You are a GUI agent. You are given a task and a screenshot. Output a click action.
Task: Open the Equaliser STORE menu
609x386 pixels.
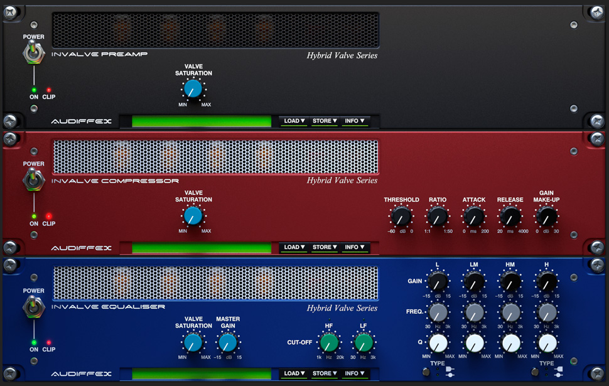tap(325, 373)
